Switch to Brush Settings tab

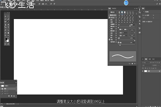(110, 9)
